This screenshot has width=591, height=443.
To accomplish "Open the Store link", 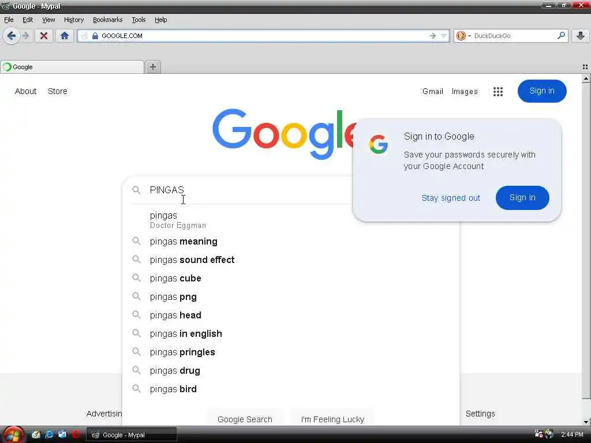I will (x=58, y=91).
